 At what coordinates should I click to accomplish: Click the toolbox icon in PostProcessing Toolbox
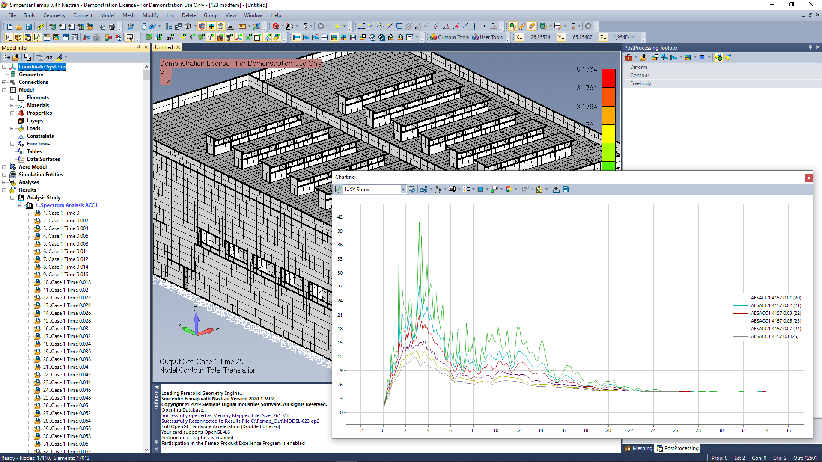tap(629, 57)
